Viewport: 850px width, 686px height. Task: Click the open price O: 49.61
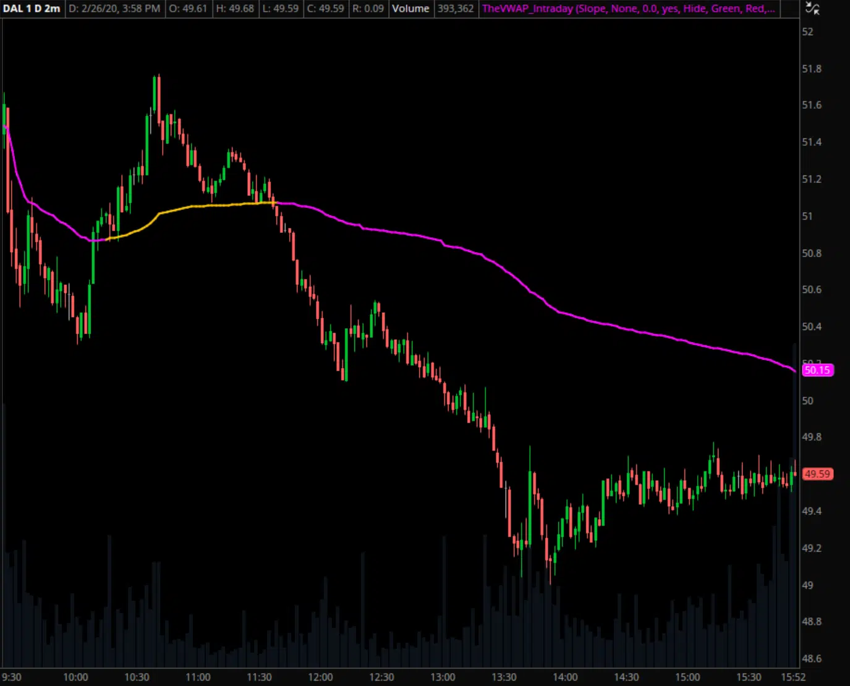pyautogui.click(x=188, y=9)
